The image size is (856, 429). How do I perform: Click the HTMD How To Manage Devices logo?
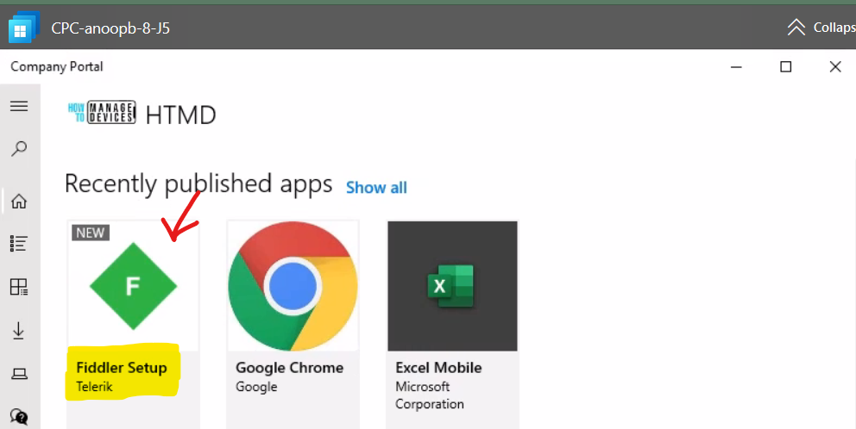[x=102, y=112]
